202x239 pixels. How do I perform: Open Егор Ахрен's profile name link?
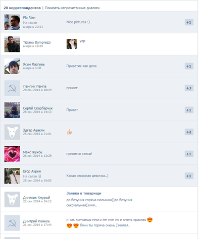(x=32, y=171)
